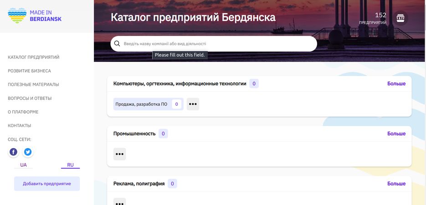Open the Facebook social icon
Viewport: 426px width, 205px height.
point(14,152)
